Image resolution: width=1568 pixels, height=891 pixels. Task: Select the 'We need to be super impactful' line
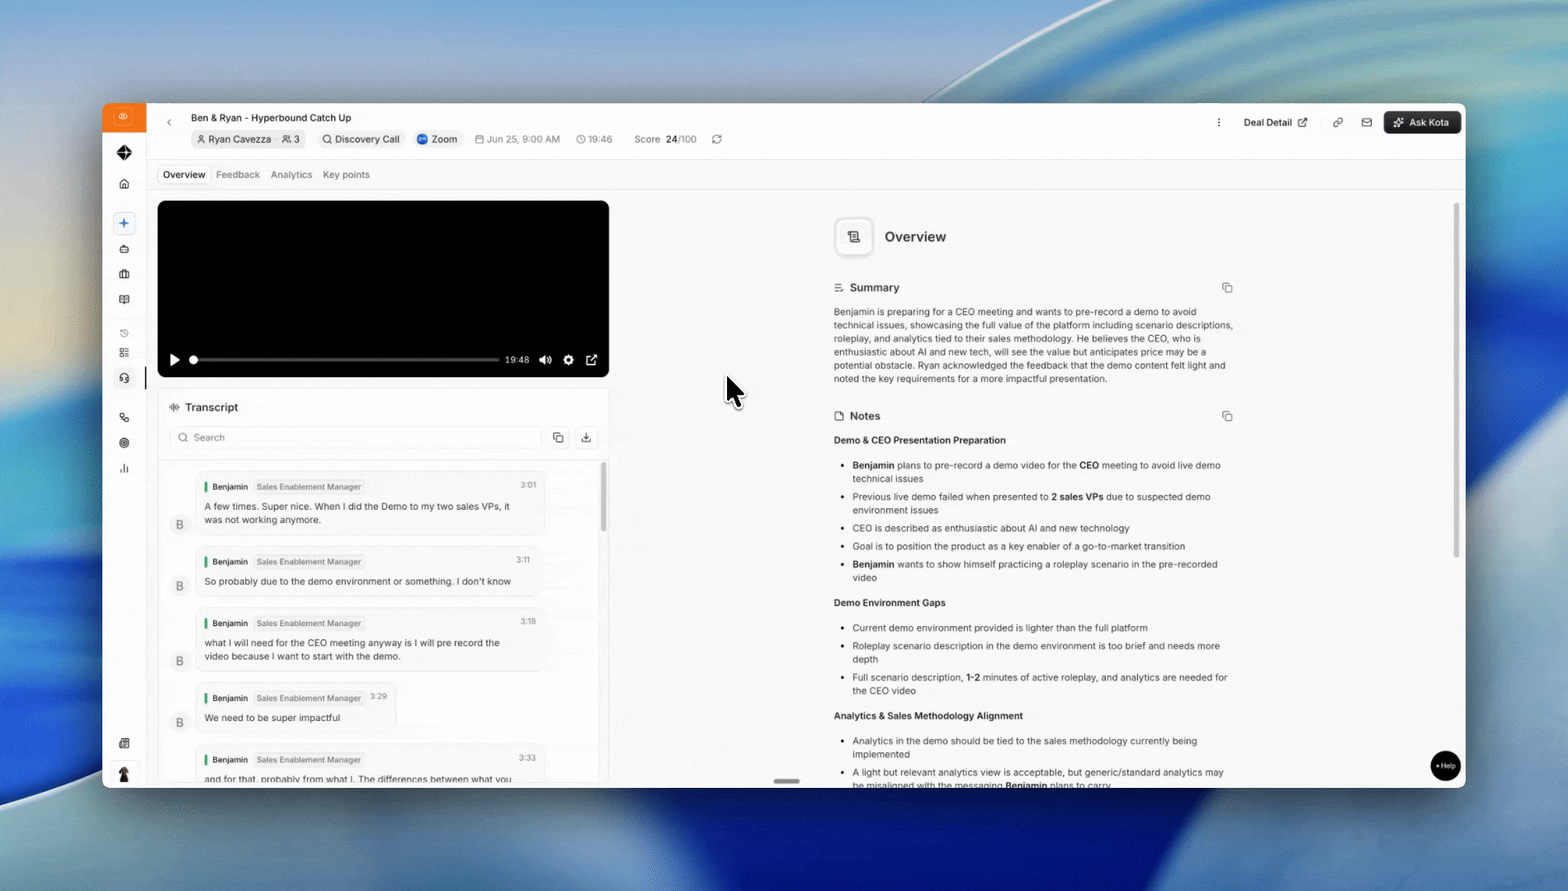[272, 718]
